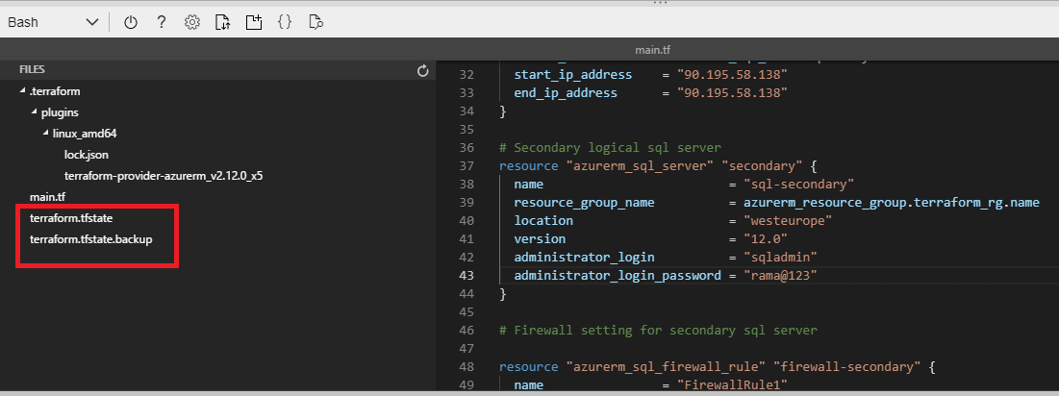Viewport: 1059px width, 396px height.
Task: Click the web preview icon
Action: click(x=315, y=22)
